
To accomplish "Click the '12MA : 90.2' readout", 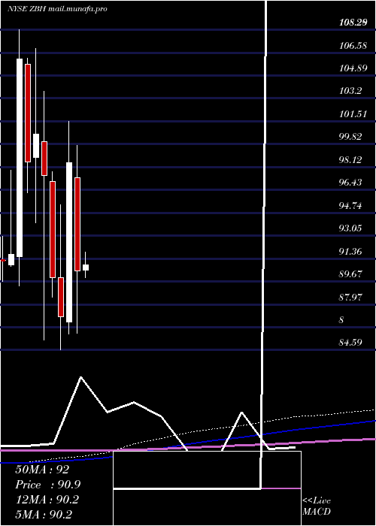I will click(x=47, y=500).
